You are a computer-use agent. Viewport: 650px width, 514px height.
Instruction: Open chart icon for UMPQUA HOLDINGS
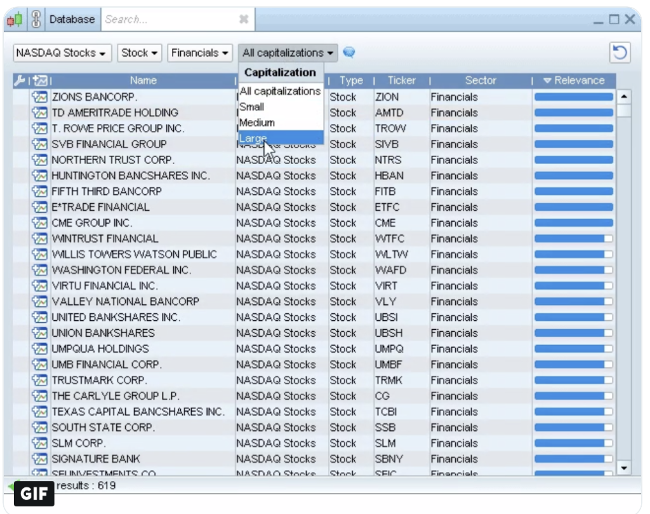(x=39, y=349)
